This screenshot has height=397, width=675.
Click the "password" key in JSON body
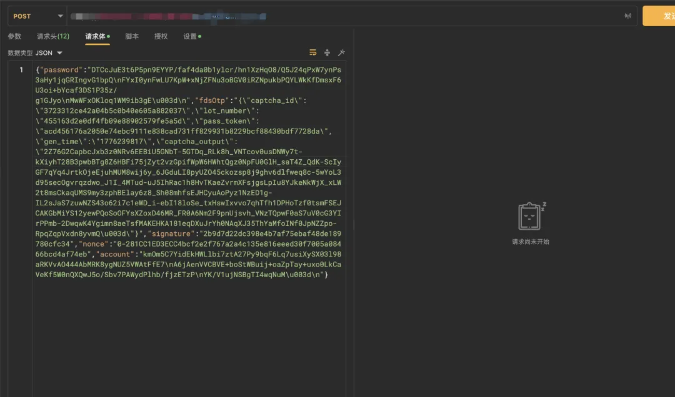tap(61, 70)
